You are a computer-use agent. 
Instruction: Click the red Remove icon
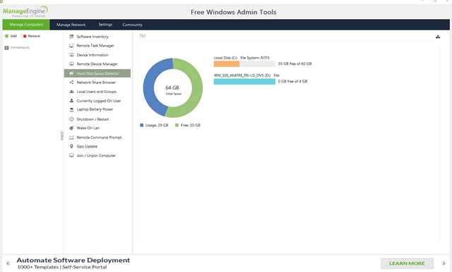click(25, 36)
